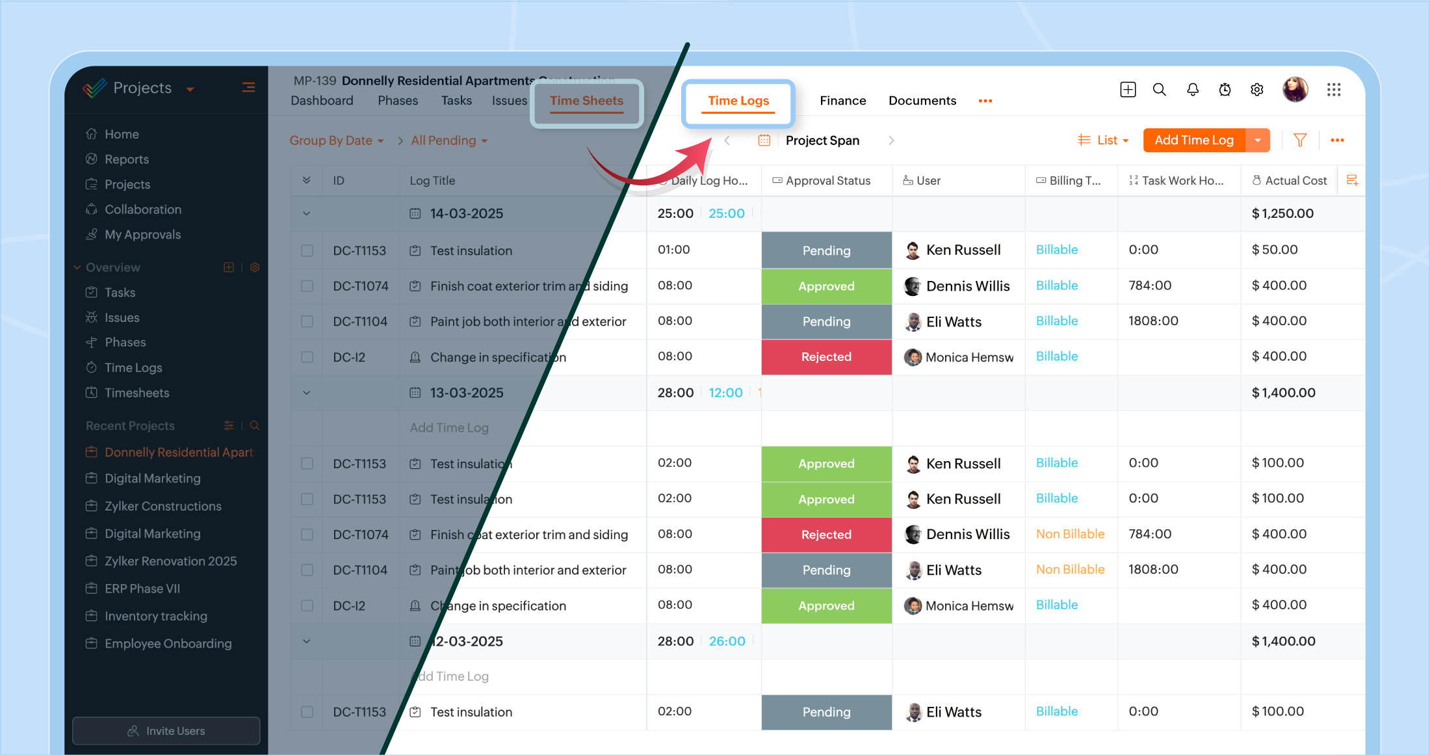Screen dimensions: 1430x755
Task: Click the add column icon
Action: click(1352, 180)
